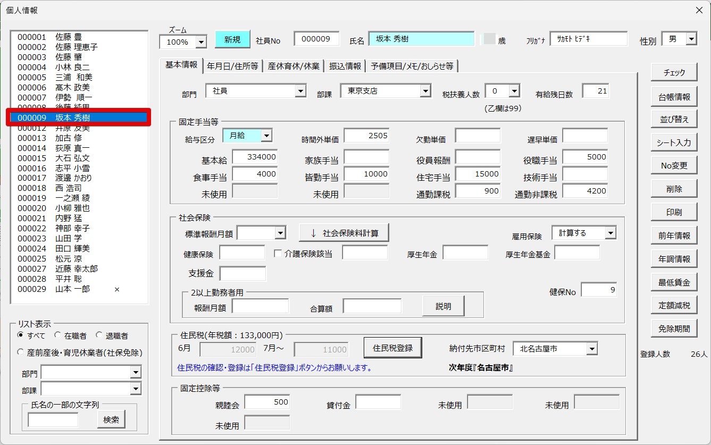Image resolution: width=711 pixels, height=445 pixels.
Task: Open 台帳情報
Action: click(674, 97)
